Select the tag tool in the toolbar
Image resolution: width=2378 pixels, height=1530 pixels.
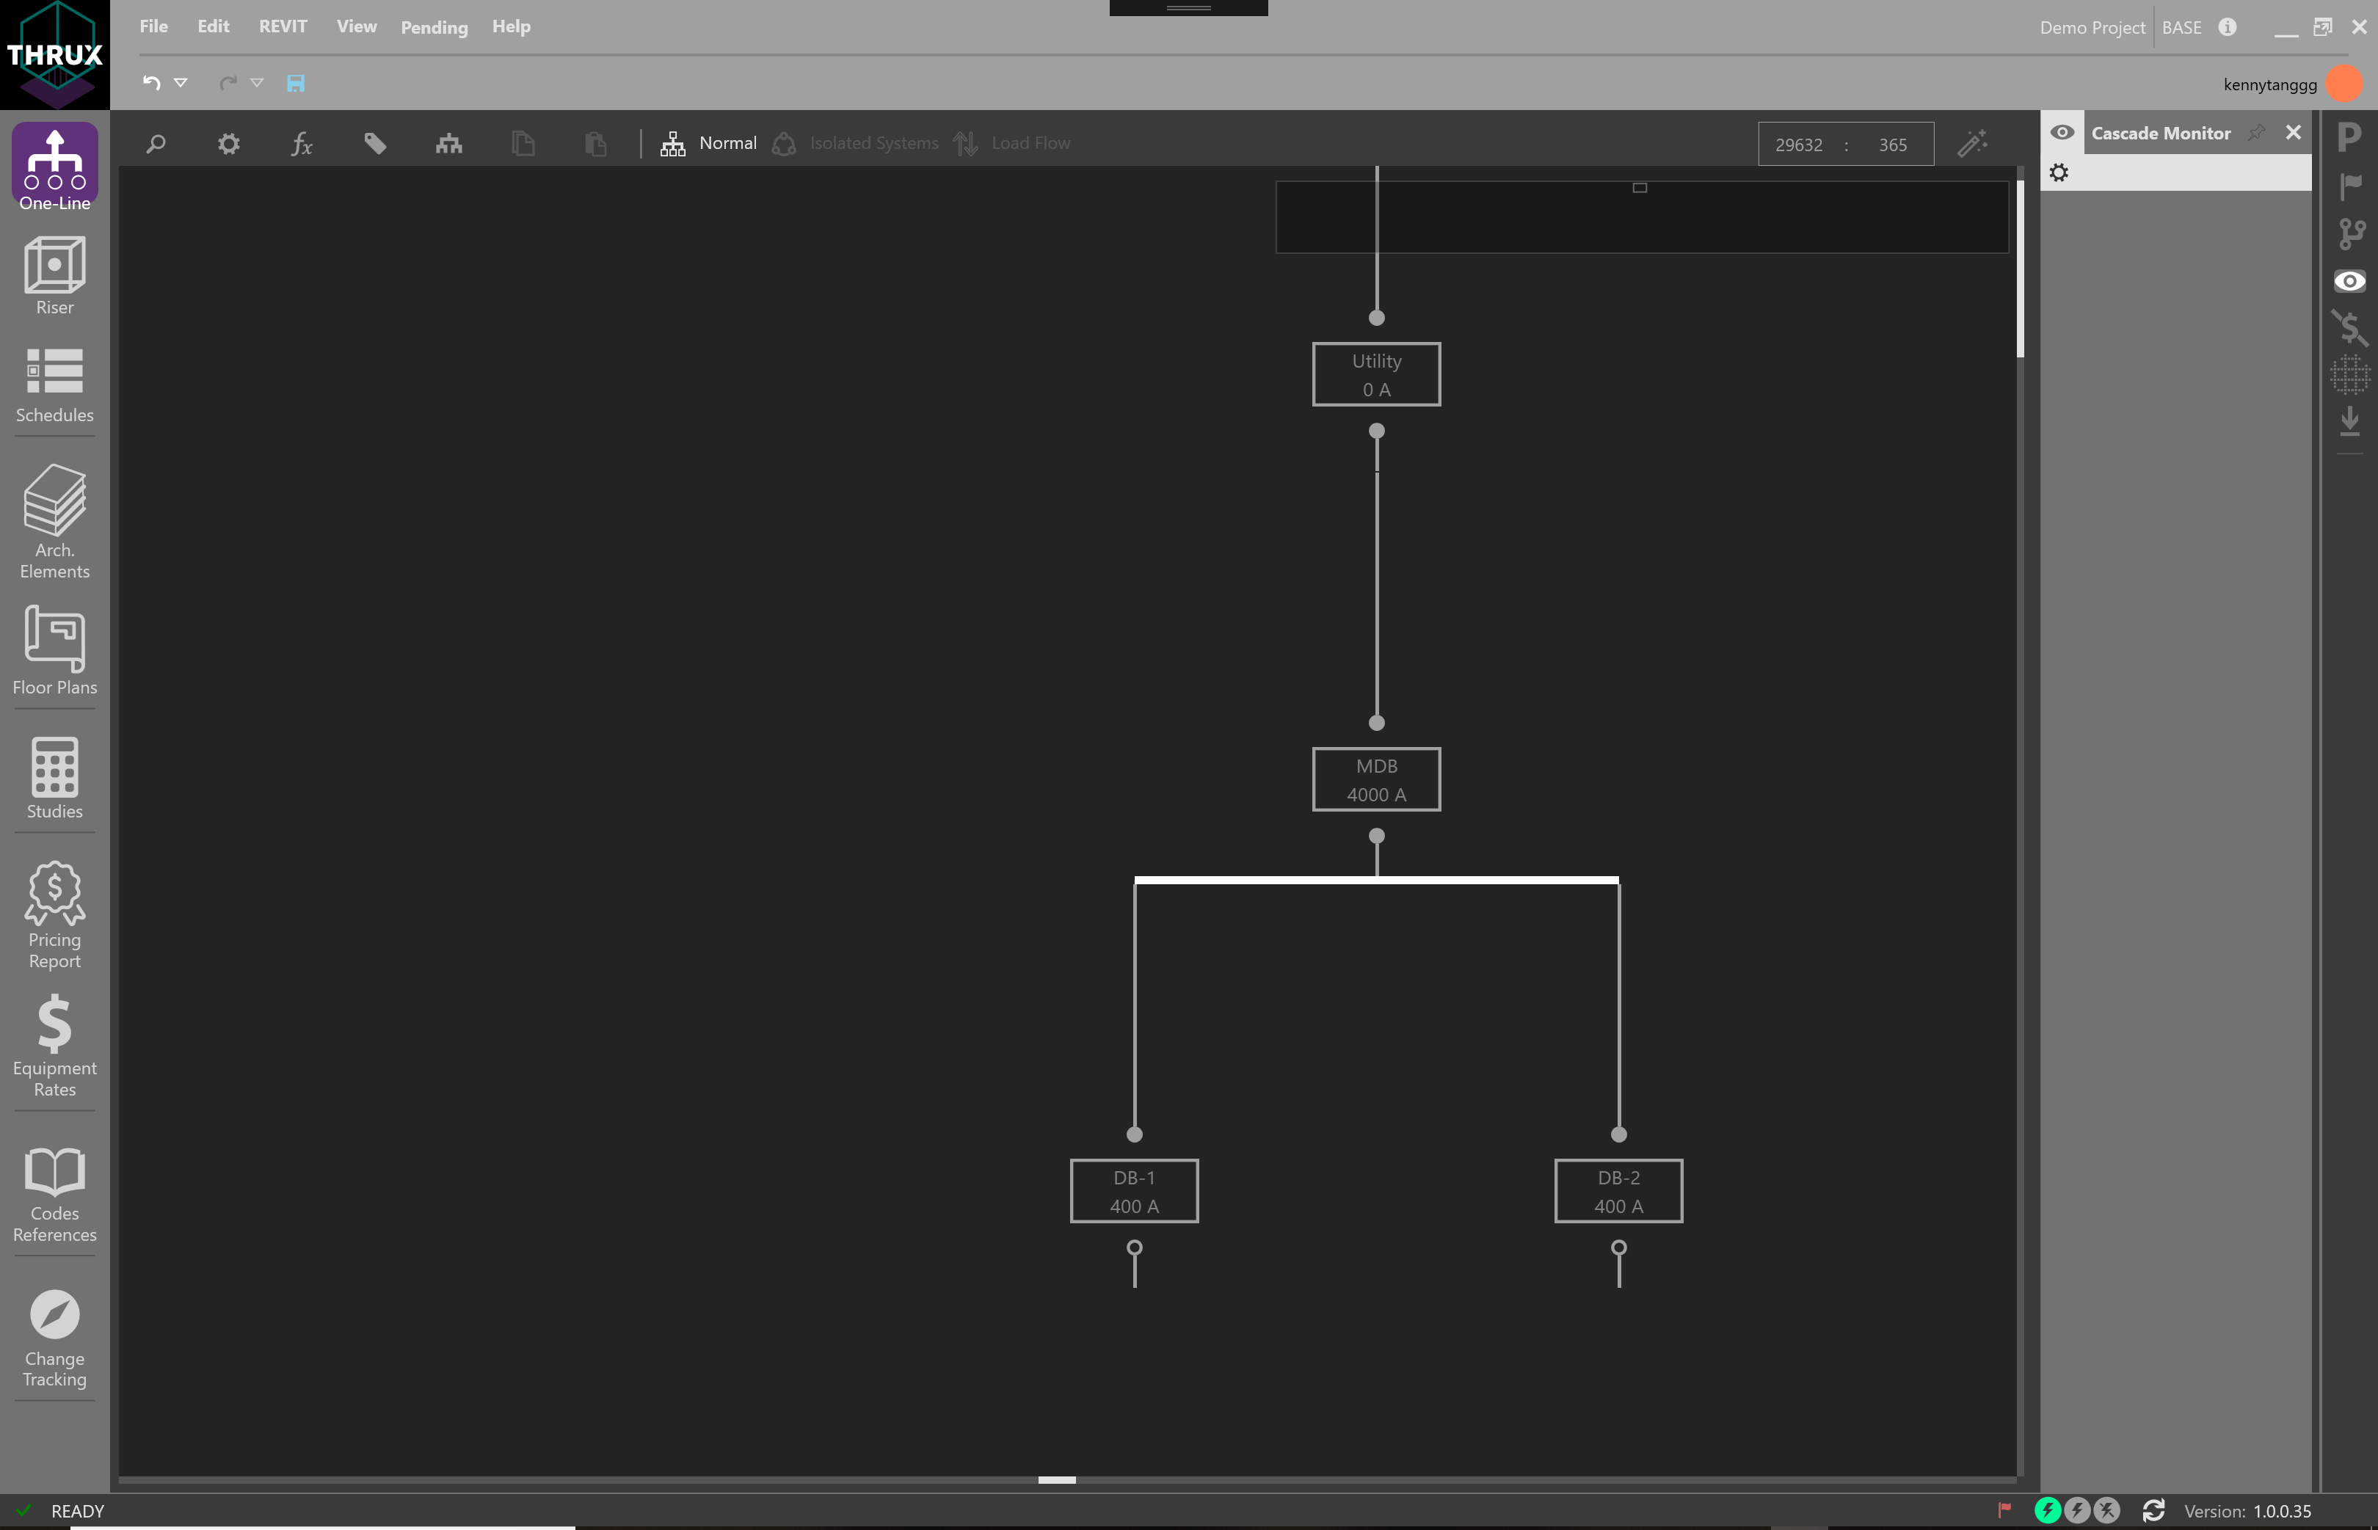[x=376, y=143]
